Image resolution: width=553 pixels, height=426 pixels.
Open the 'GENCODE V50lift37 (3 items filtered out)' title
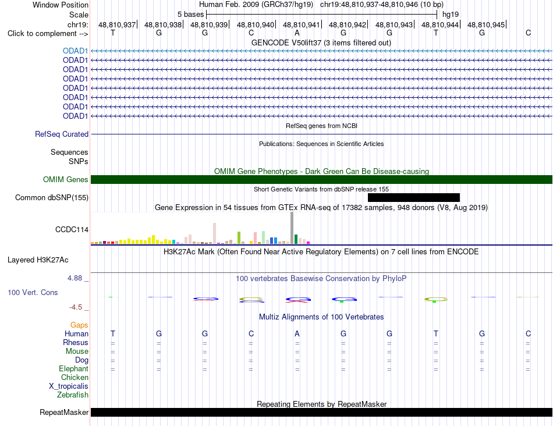pos(321,42)
